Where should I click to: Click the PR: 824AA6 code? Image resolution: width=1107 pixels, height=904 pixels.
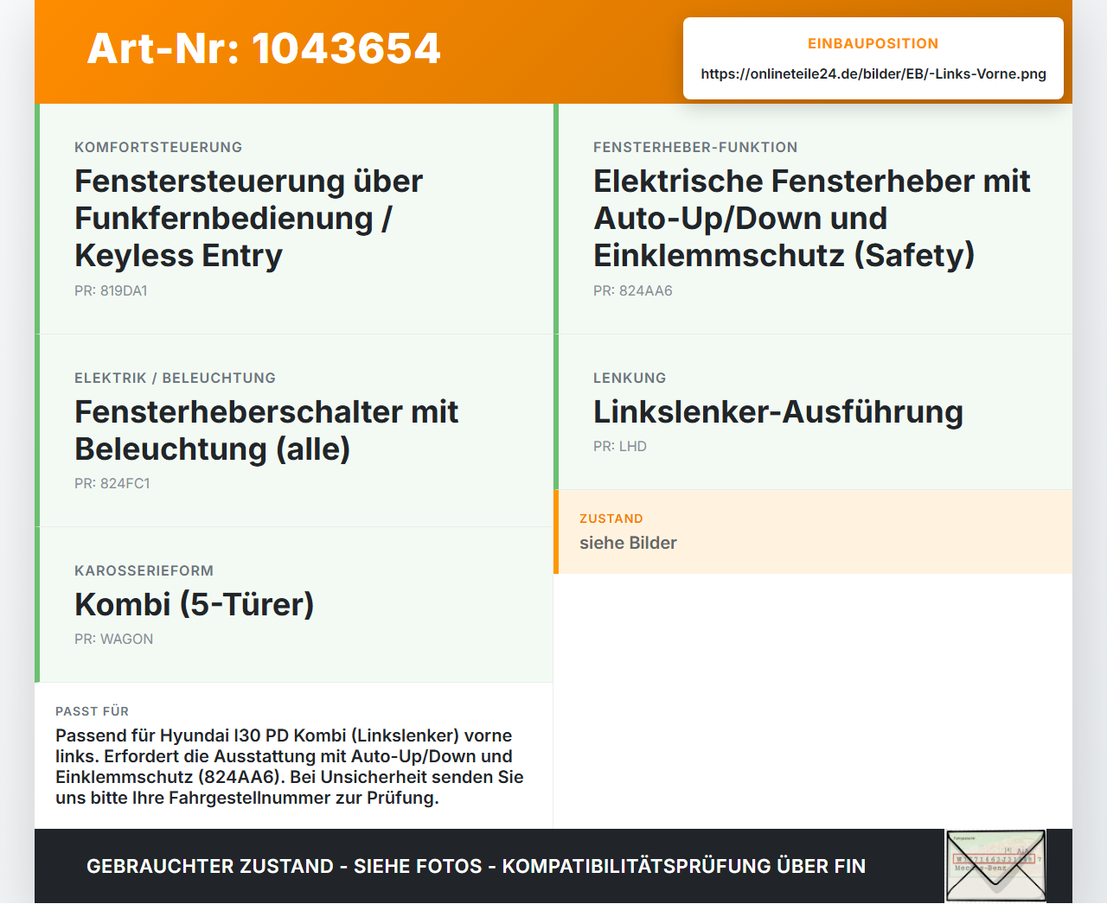(633, 291)
